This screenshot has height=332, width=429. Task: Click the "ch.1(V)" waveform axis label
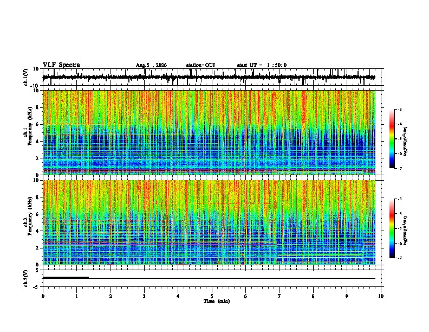tap(27, 77)
